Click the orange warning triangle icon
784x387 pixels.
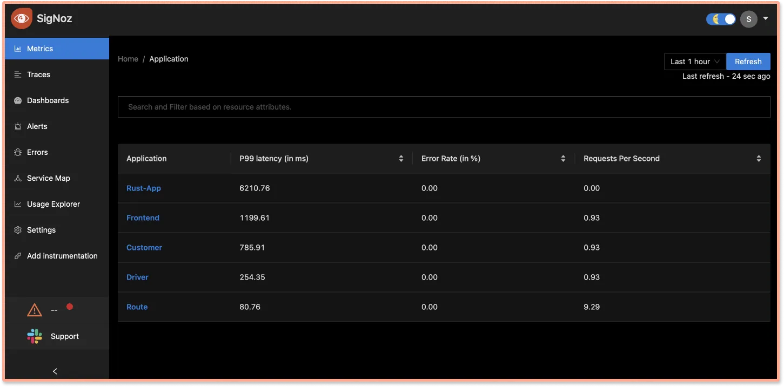point(35,310)
